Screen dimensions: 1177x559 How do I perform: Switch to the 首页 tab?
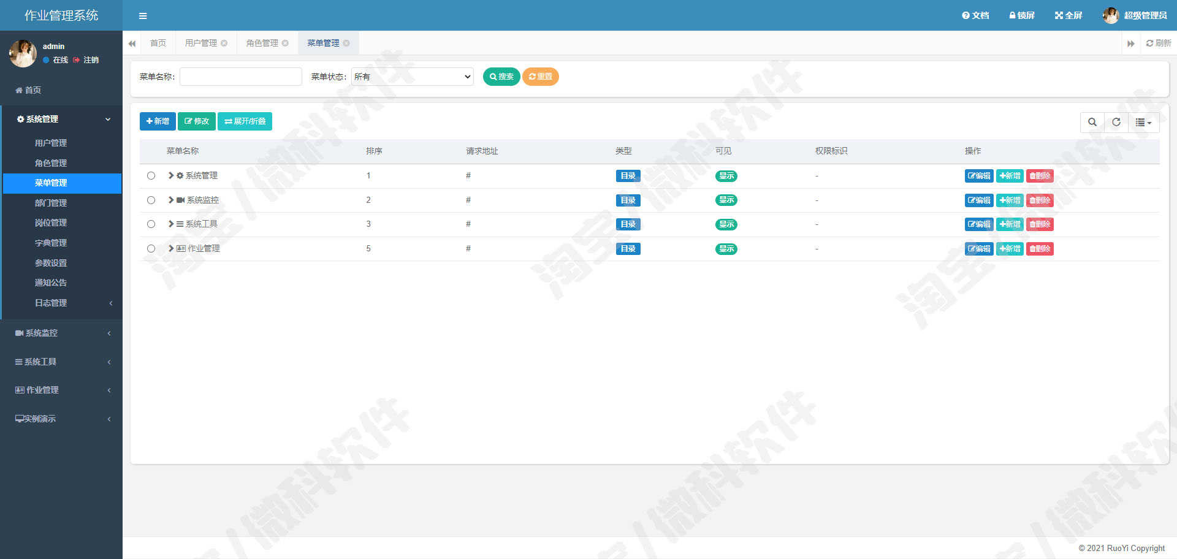point(158,43)
